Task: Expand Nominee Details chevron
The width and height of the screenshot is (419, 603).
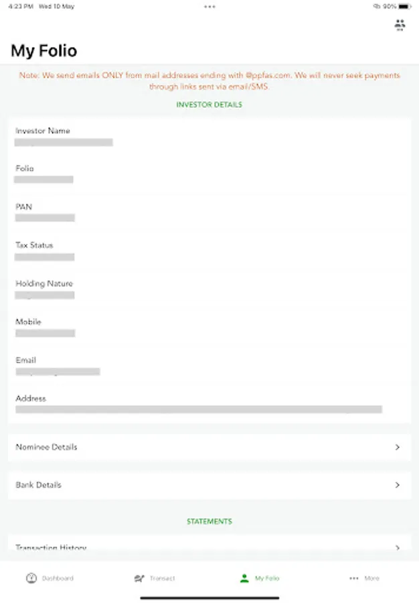Action: click(398, 447)
